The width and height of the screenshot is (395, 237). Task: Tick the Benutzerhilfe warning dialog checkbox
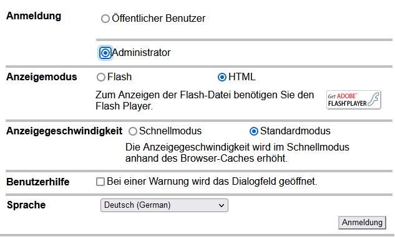click(x=100, y=182)
